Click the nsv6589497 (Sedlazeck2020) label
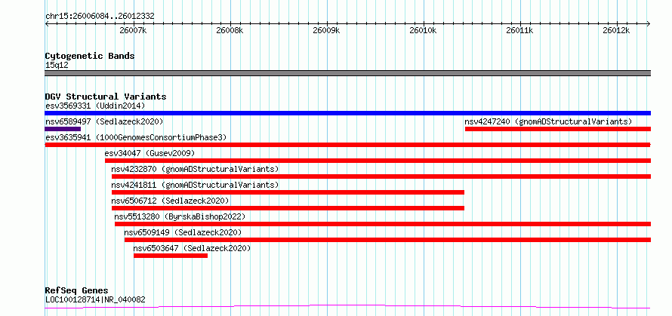The width and height of the screenshot is (672, 316). [104, 121]
